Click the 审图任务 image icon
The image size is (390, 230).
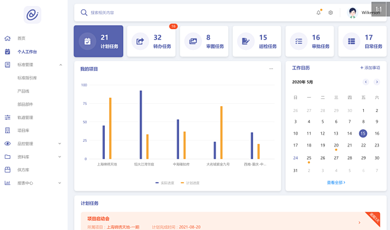(193, 41)
